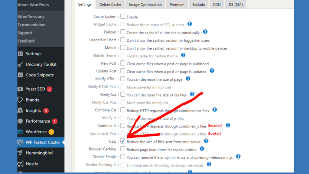The image size is (309, 174).
Task: Open info icon for Combine Js header
Action: click(x=228, y=125)
